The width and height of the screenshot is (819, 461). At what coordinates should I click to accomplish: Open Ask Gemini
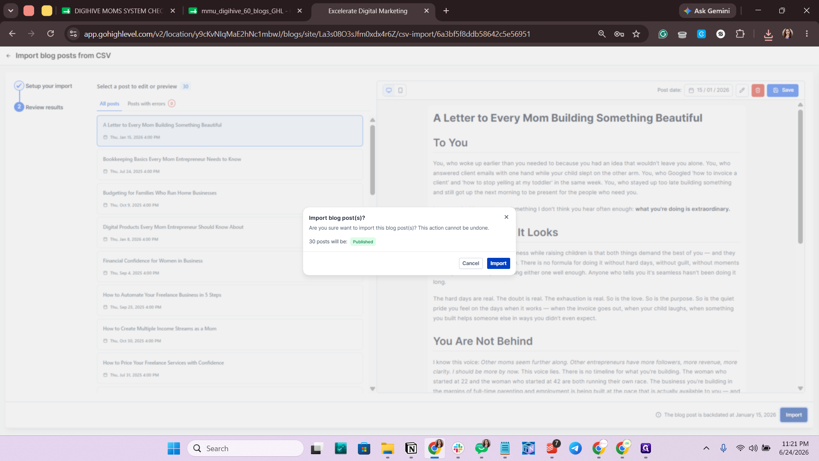point(707,11)
